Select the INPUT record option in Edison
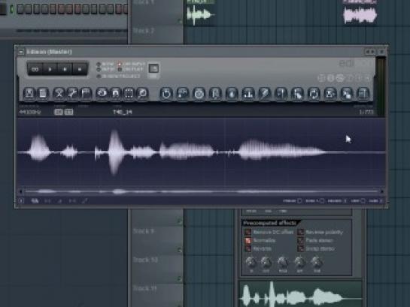 105,70
